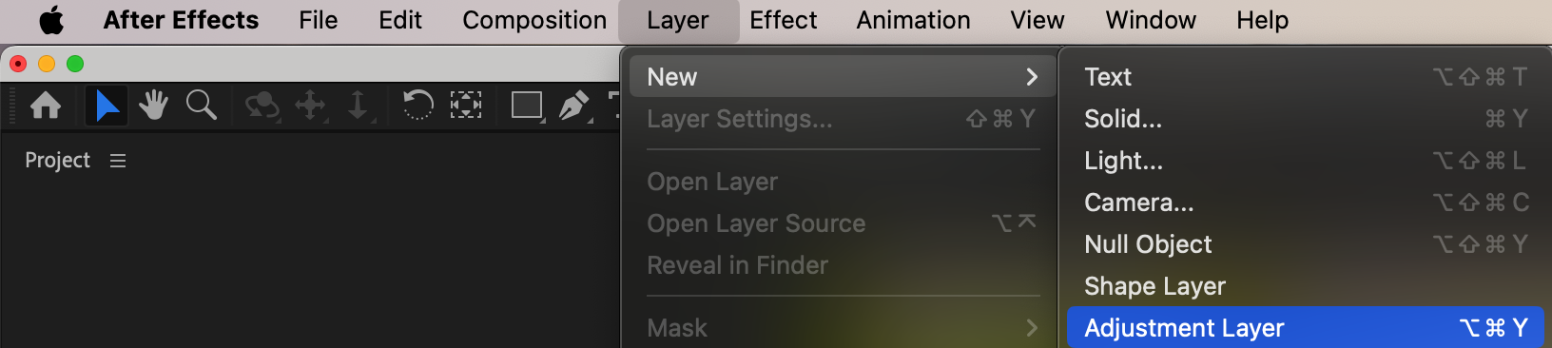Select the Selection arrow tool
This screenshot has width=1552, height=348.
point(107,105)
